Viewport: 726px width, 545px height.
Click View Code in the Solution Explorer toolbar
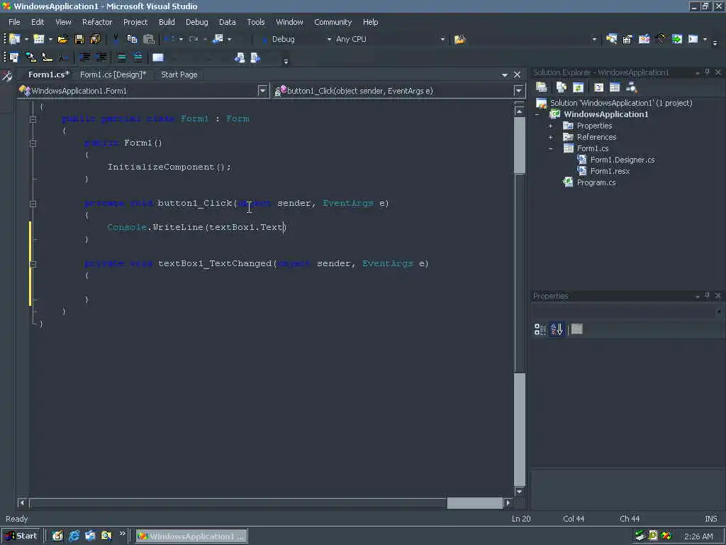pyautogui.click(x=598, y=87)
